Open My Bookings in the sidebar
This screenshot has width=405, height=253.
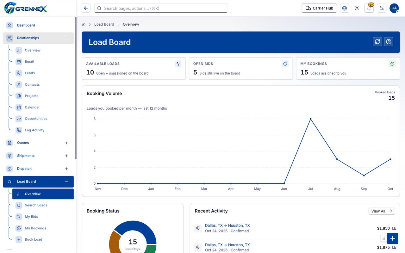pyautogui.click(x=43, y=228)
